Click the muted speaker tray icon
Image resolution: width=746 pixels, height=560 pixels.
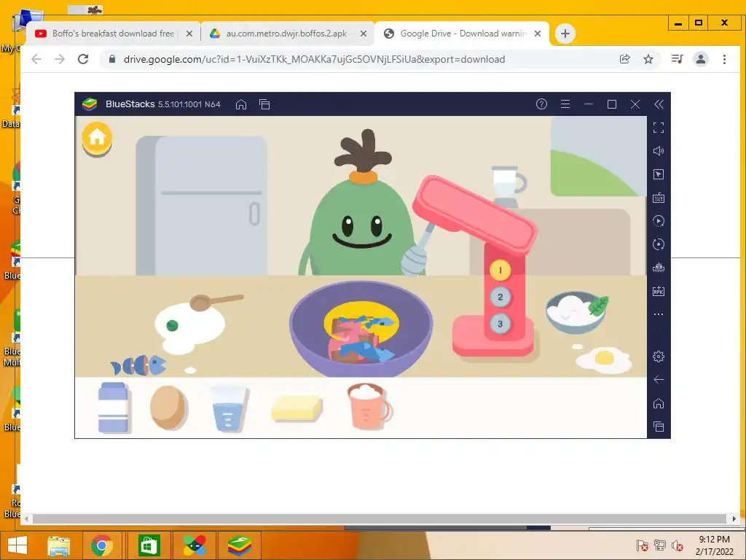pyautogui.click(x=678, y=545)
